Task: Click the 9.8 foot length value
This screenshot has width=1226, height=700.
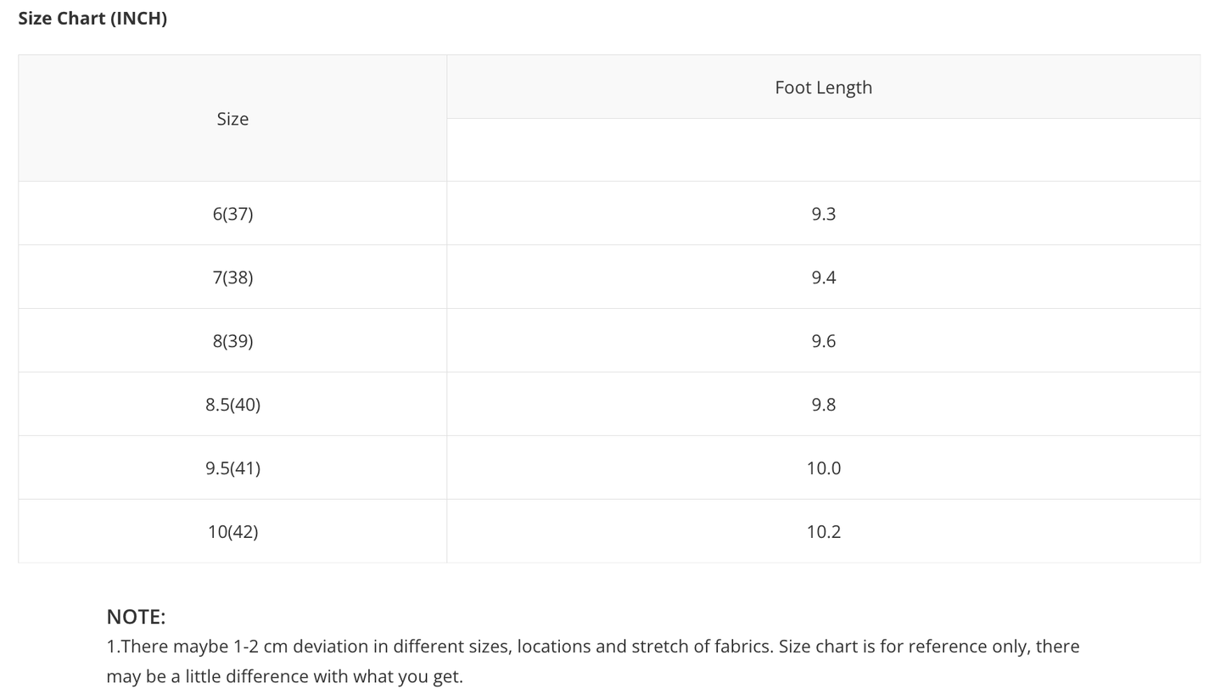Action: (823, 405)
